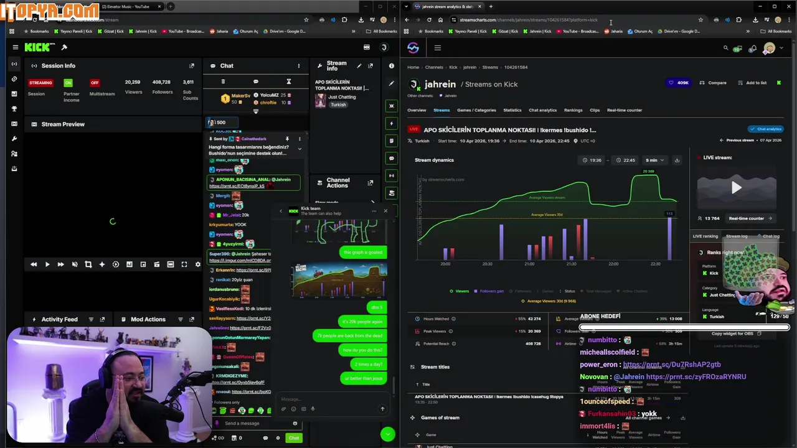Toggle 409K favorite heart button
Image resolution: width=797 pixels, height=448 pixels.
coord(679,83)
